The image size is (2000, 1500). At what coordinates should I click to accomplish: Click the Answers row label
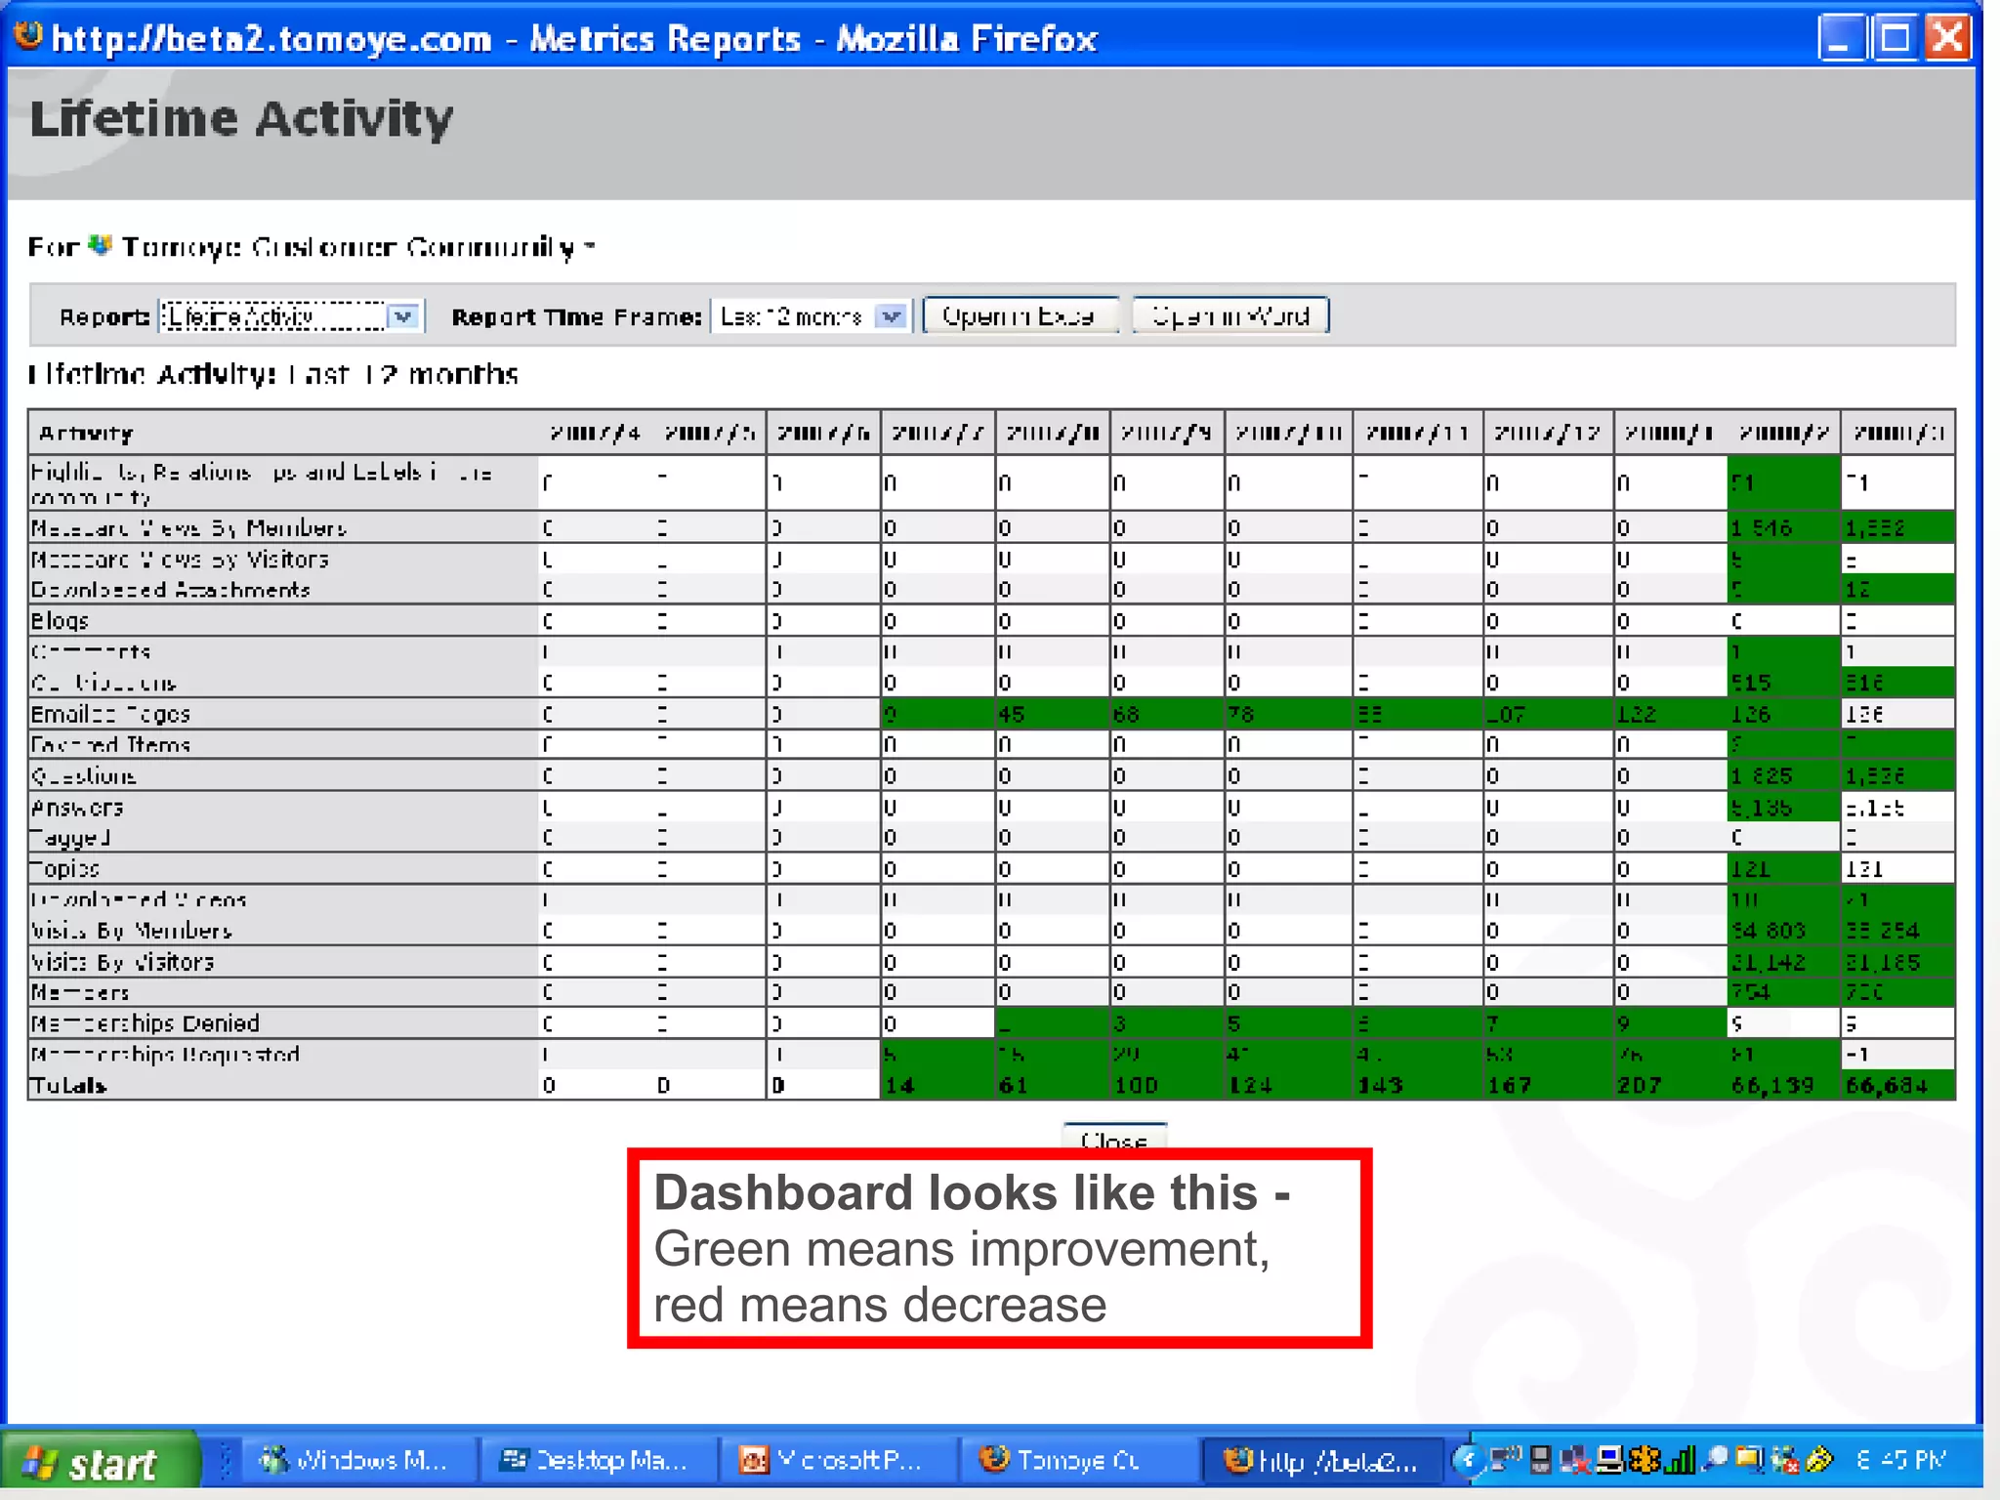pyautogui.click(x=77, y=808)
